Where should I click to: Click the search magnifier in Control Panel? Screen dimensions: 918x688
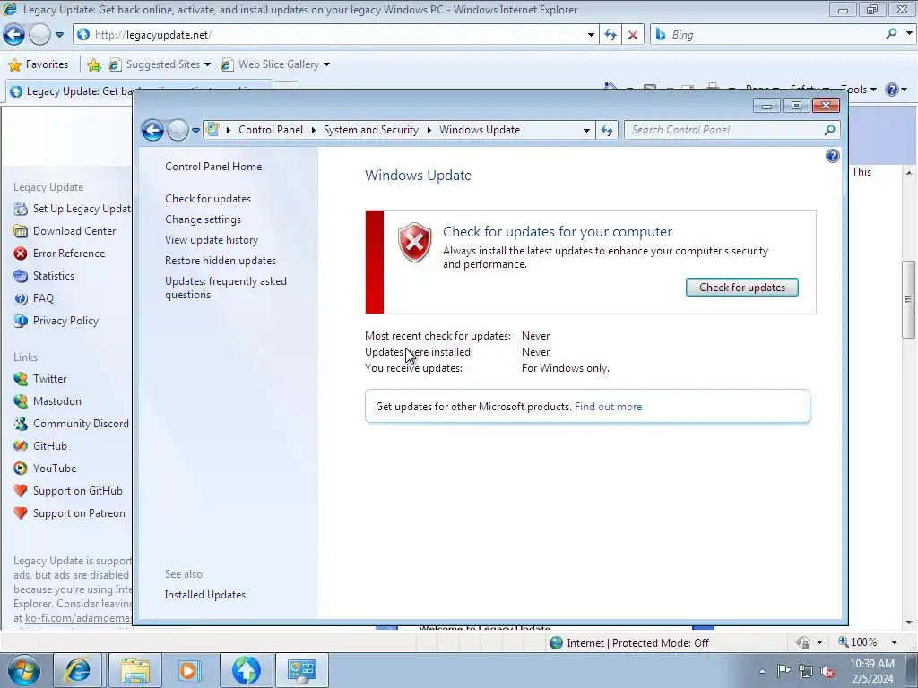click(829, 130)
